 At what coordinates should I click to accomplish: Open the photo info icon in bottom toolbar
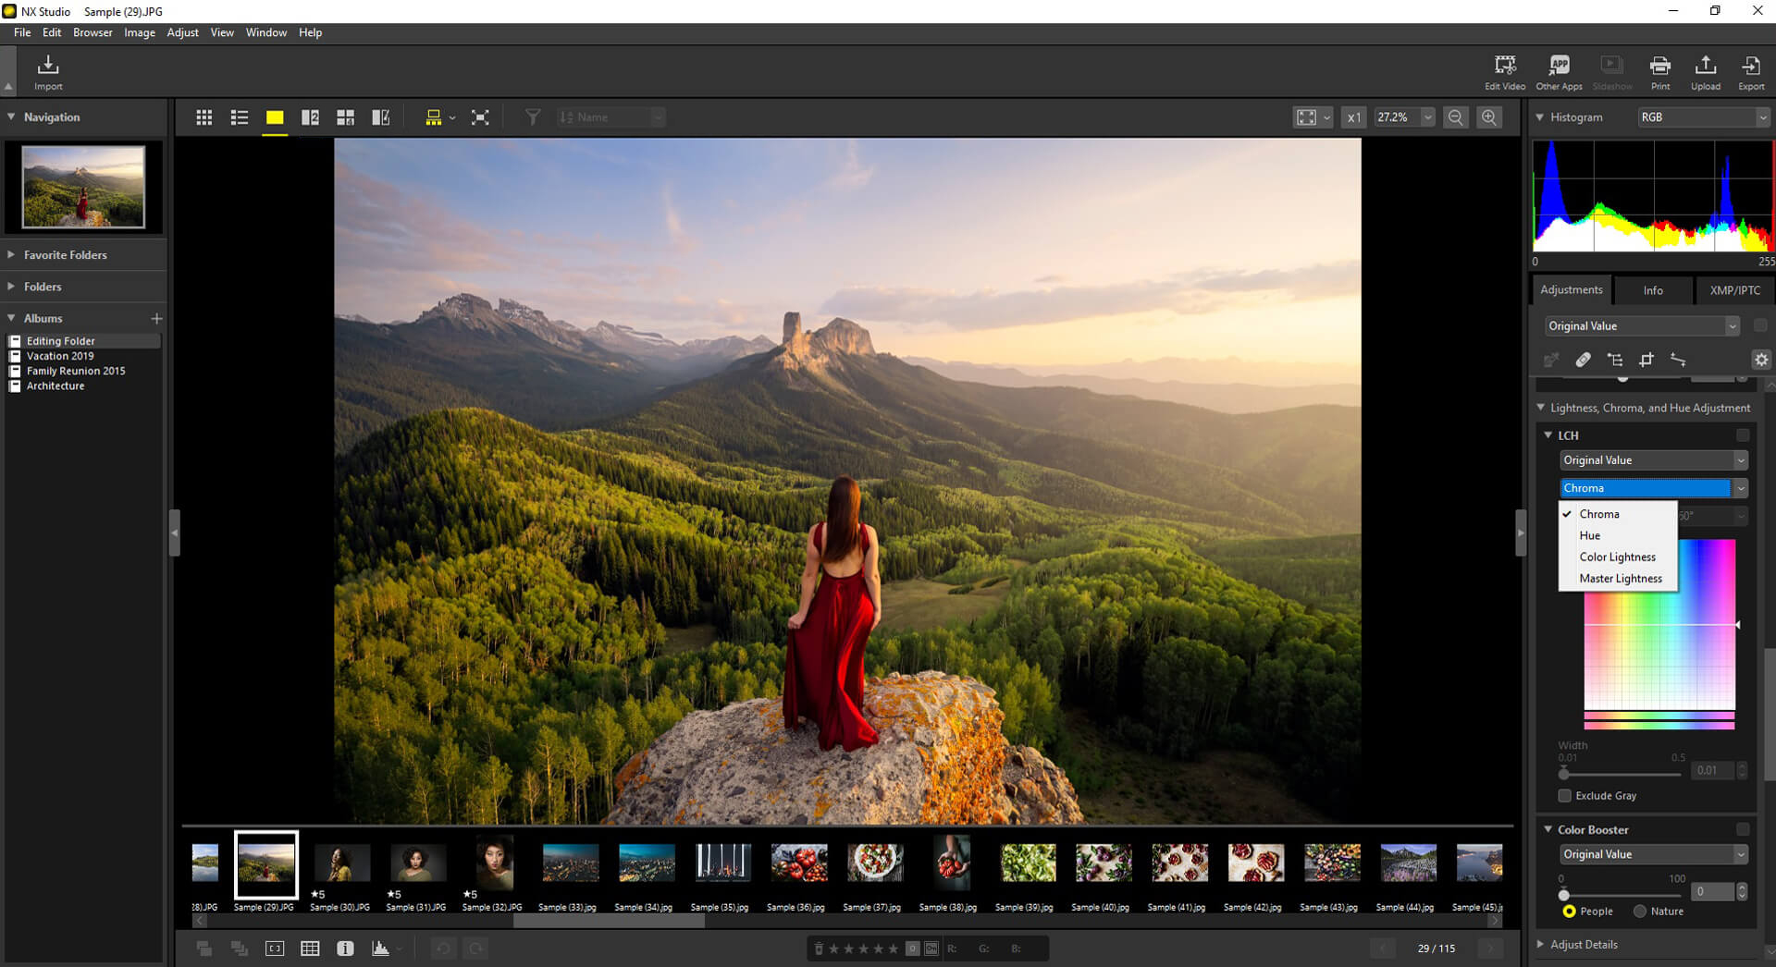click(345, 948)
